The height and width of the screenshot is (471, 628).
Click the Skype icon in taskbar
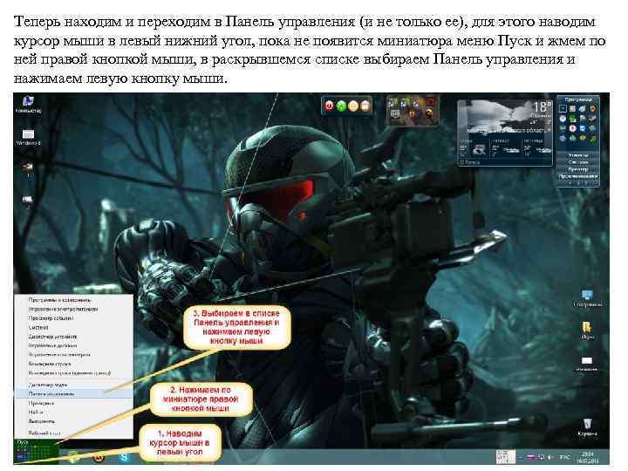pos(125,456)
